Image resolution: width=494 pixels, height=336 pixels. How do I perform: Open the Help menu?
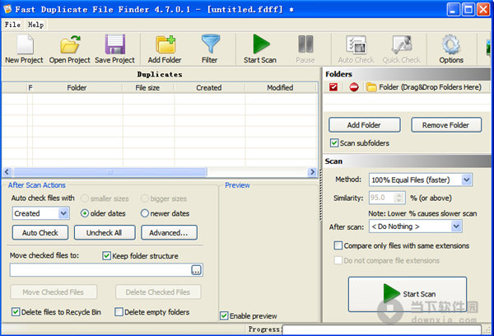[x=35, y=25]
